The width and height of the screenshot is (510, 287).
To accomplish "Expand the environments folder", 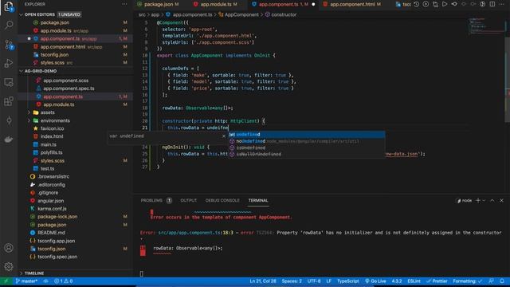I will click(29, 120).
